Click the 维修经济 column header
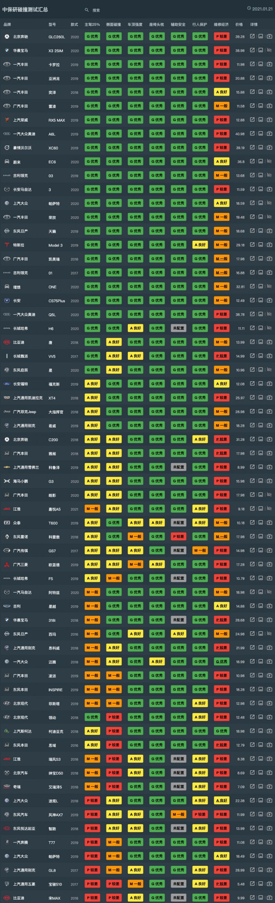The width and height of the screenshot is (275, 903). tap(221, 24)
